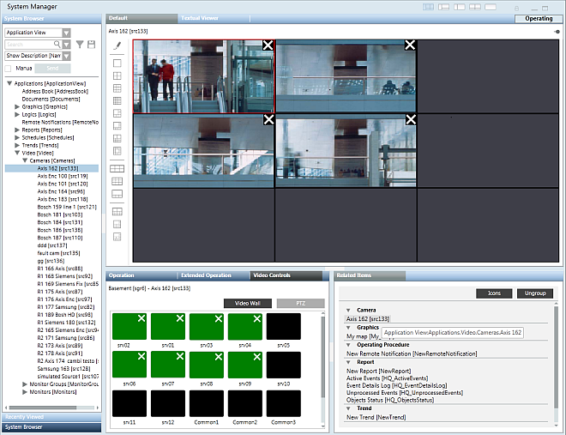566x435 pixels.
Task: Toggle the Manual checkbox
Action: 9,67
